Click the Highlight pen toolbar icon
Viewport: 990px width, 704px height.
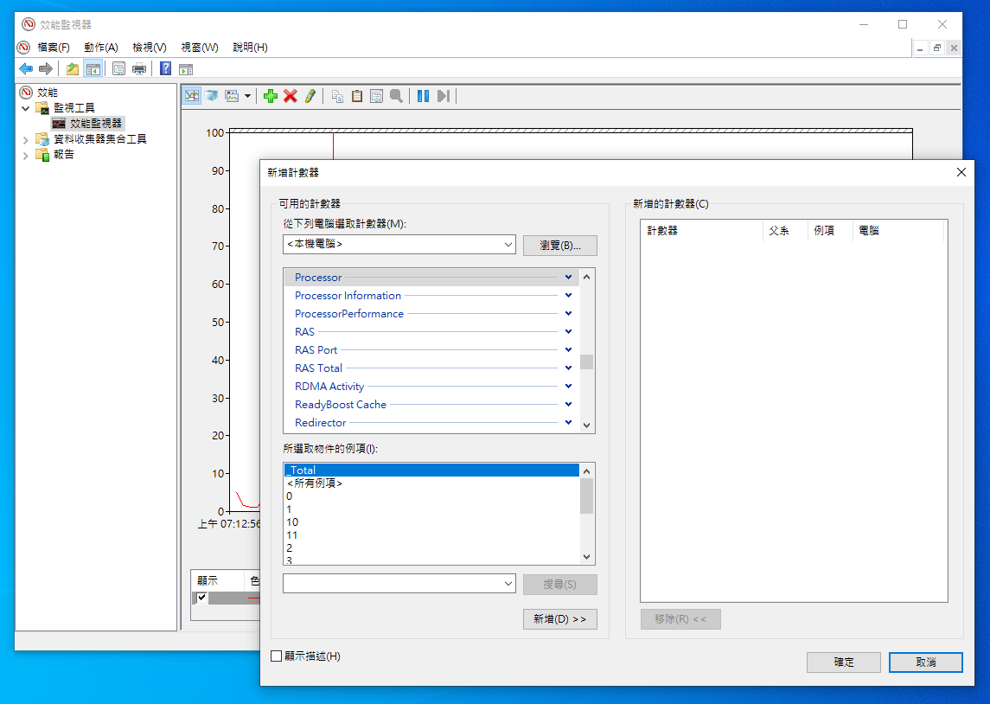point(310,96)
